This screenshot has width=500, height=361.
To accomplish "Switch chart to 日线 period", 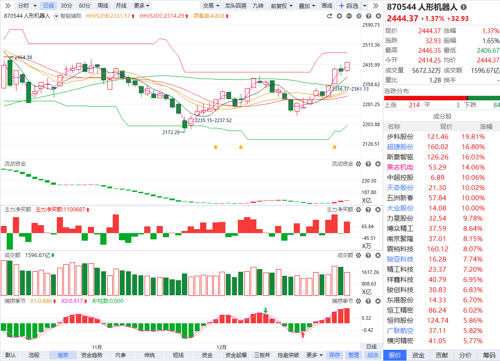I will coord(48,6).
